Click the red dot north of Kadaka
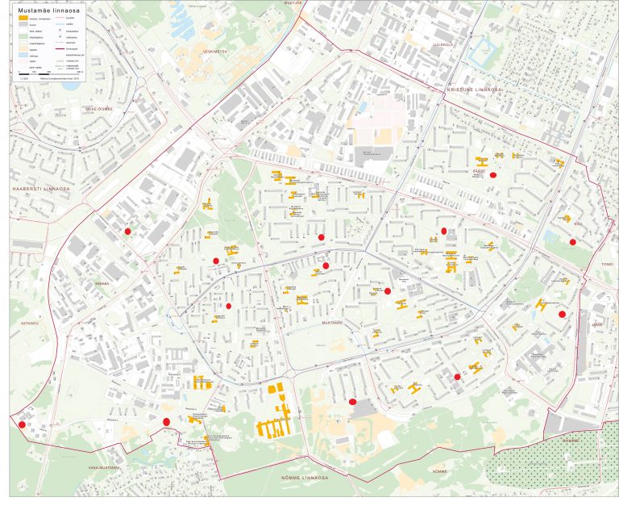 click(x=127, y=232)
